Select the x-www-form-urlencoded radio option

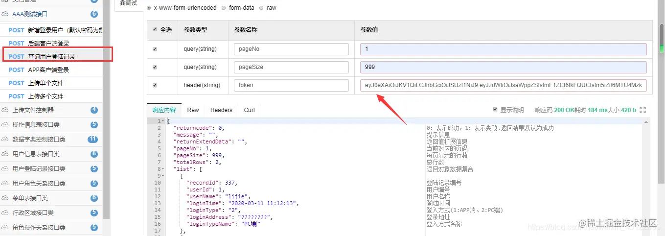pyautogui.click(x=149, y=8)
